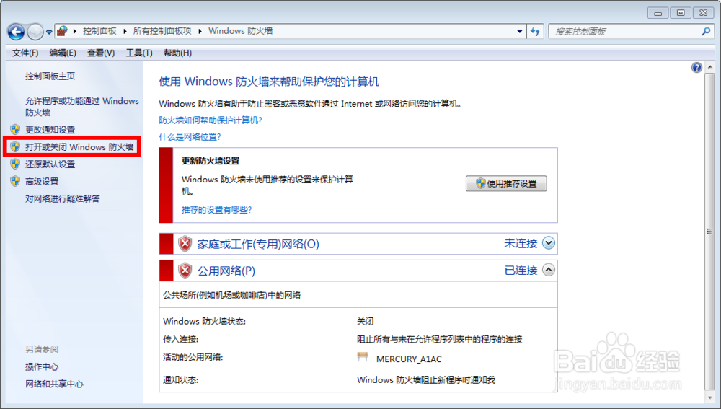This screenshot has width=721, height=409.
Task: Open 防火墙如何帮助保护计算机? help link
Action: click(210, 120)
